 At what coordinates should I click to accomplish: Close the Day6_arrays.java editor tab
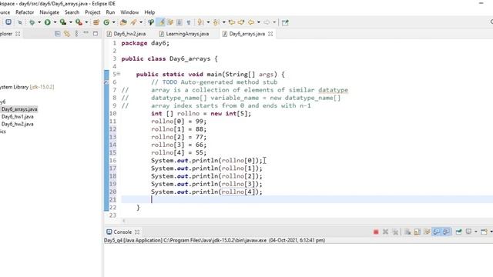[x=270, y=34]
